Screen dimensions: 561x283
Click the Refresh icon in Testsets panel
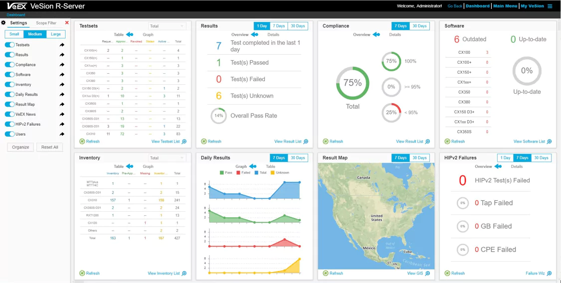coord(82,141)
